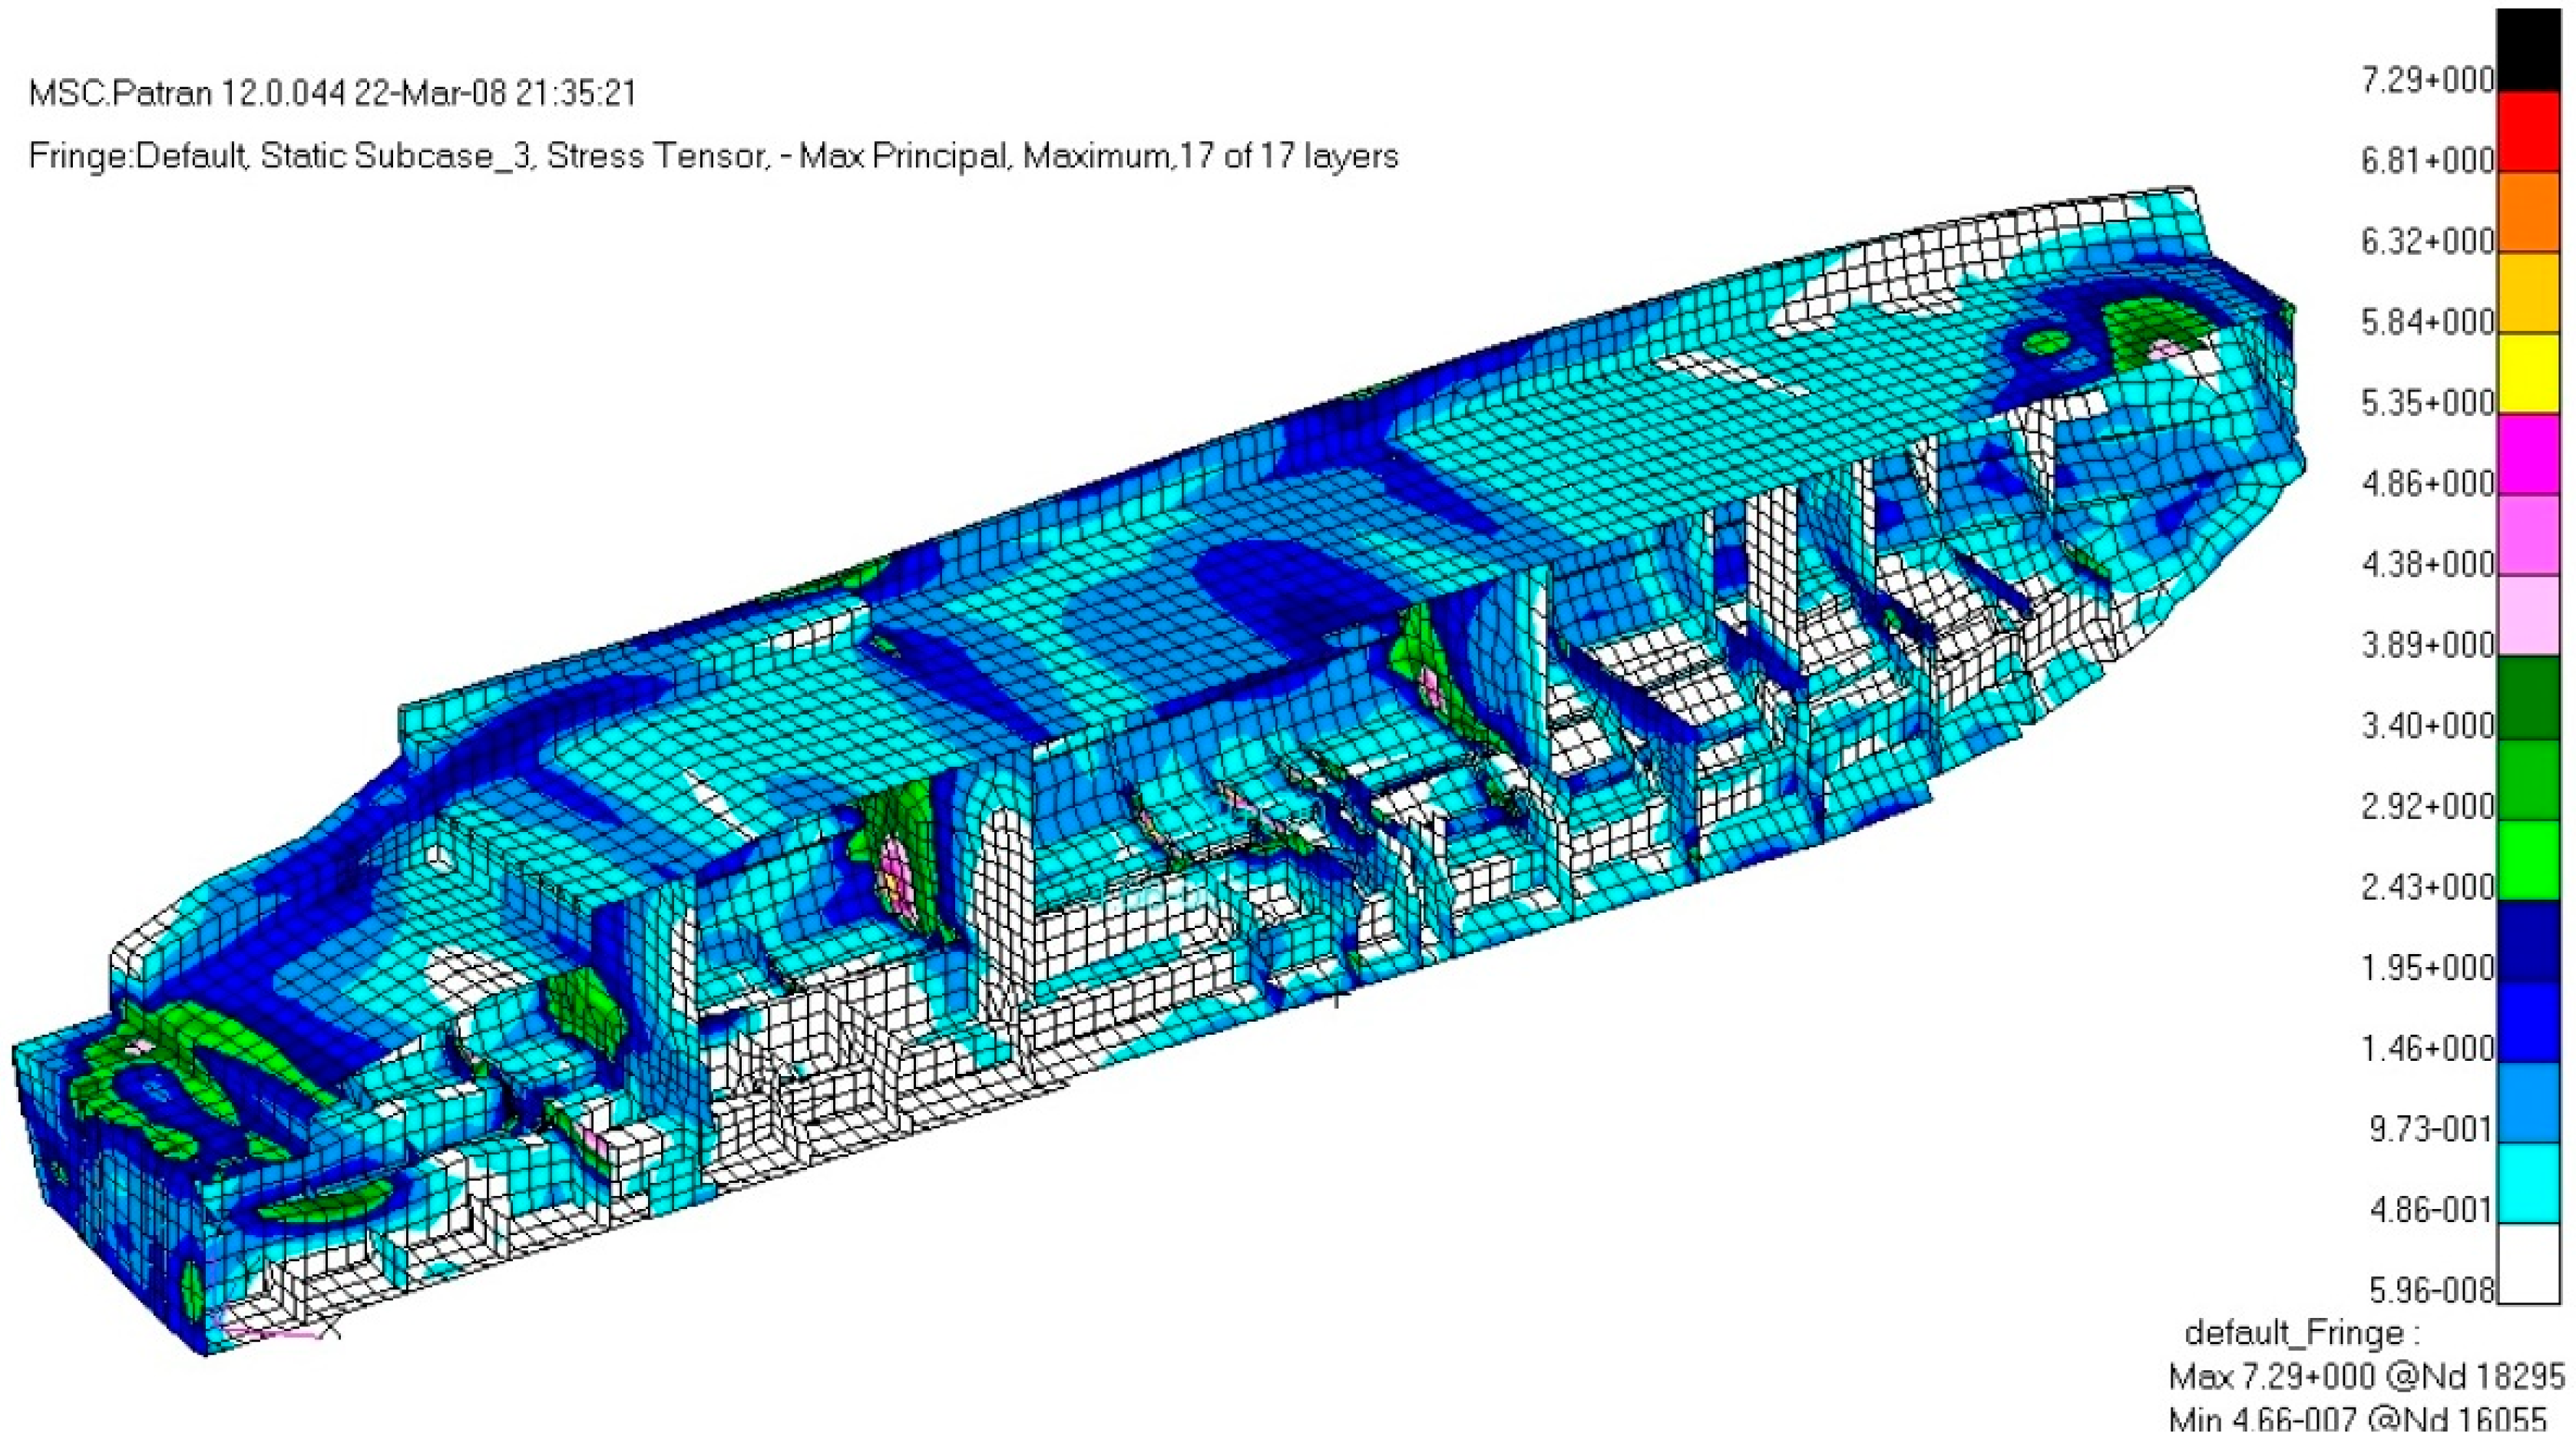Select the 1.95+000 legend value
The image size is (2576, 1440).
click(2427, 968)
